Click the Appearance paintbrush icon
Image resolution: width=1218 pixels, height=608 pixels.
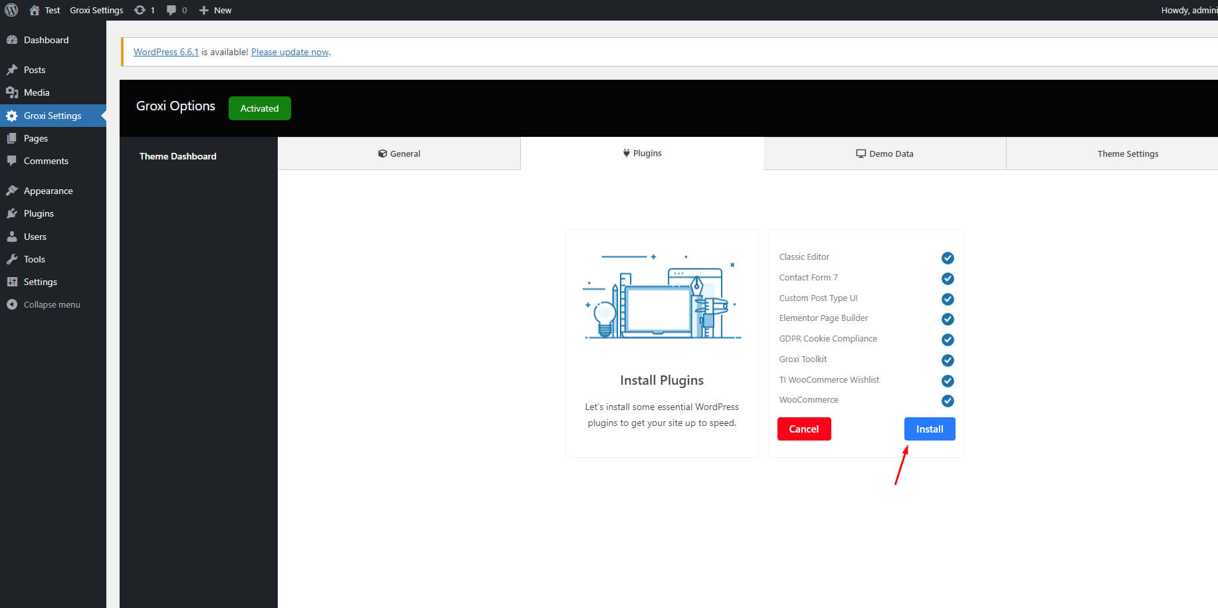12,191
